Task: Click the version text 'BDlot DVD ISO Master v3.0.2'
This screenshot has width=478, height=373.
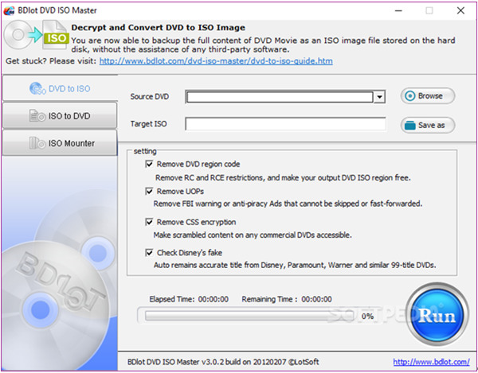Action: 174,362
